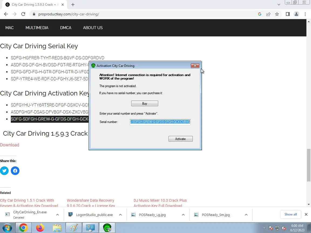Click activation key starting ASDFGHGF-DSAS
Viewport: 311px width, 233px height.
pyautogui.click(x=50, y=112)
